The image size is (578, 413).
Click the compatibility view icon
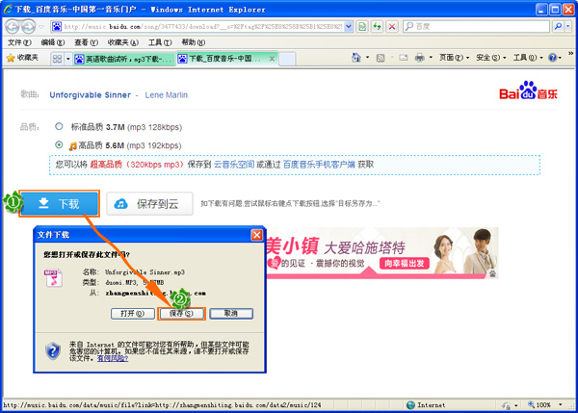pyautogui.click(x=362, y=27)
